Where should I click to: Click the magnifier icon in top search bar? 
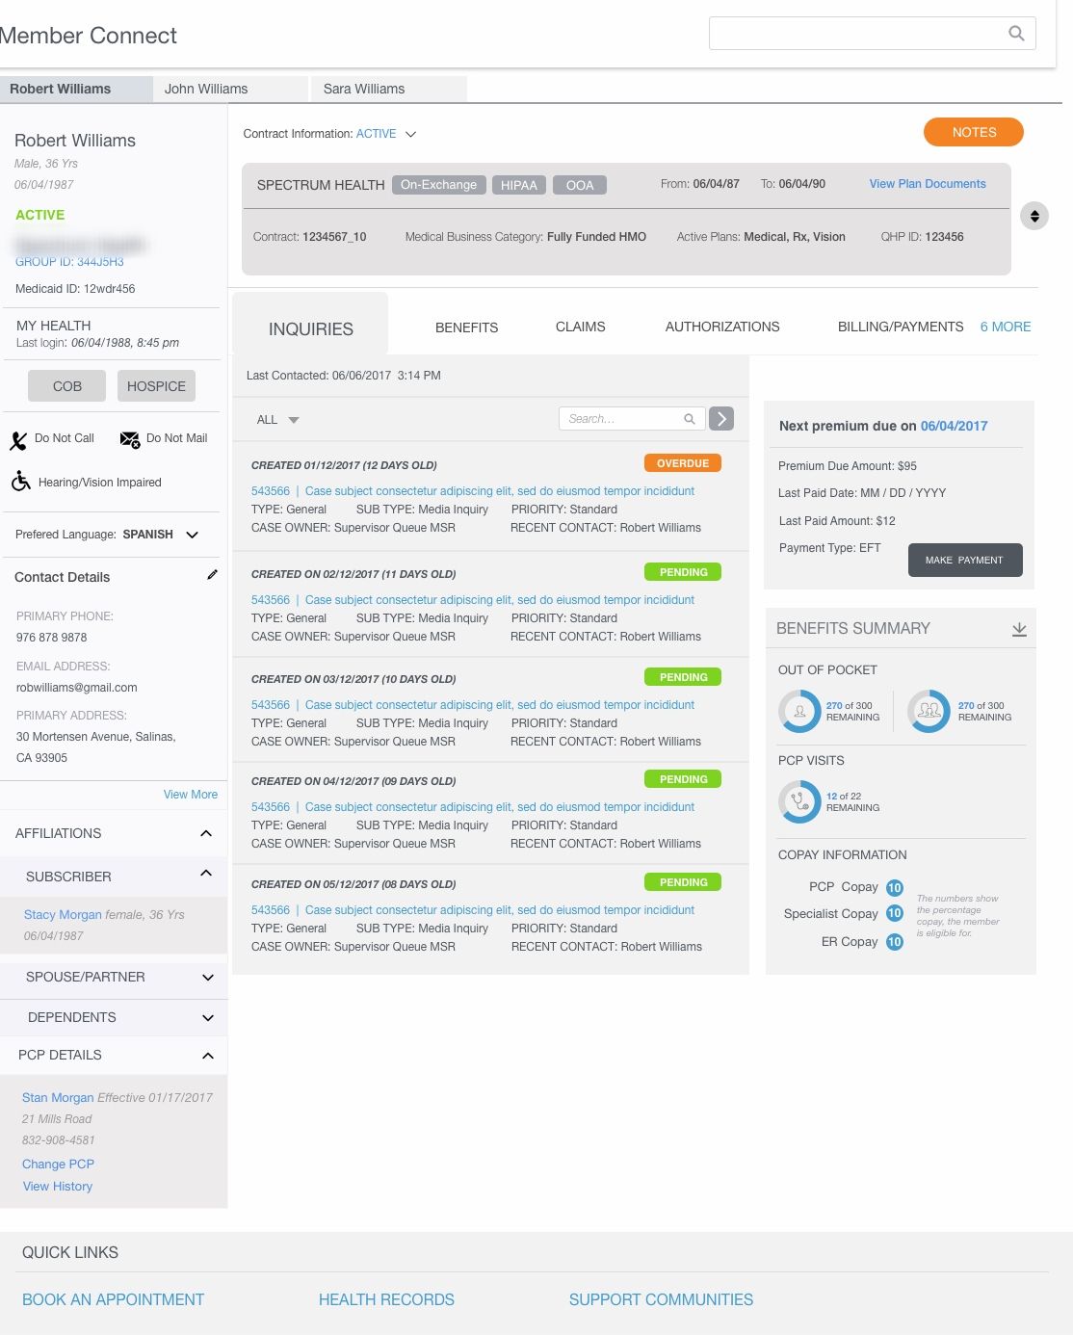pos(1016,34)
